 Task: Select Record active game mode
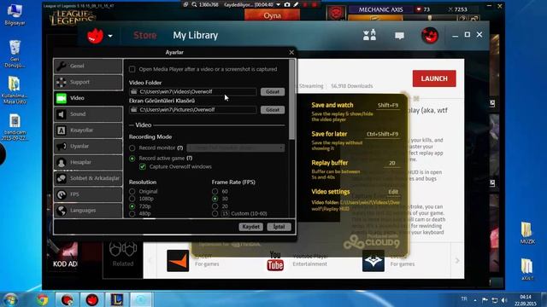click(x=132, y=159)
